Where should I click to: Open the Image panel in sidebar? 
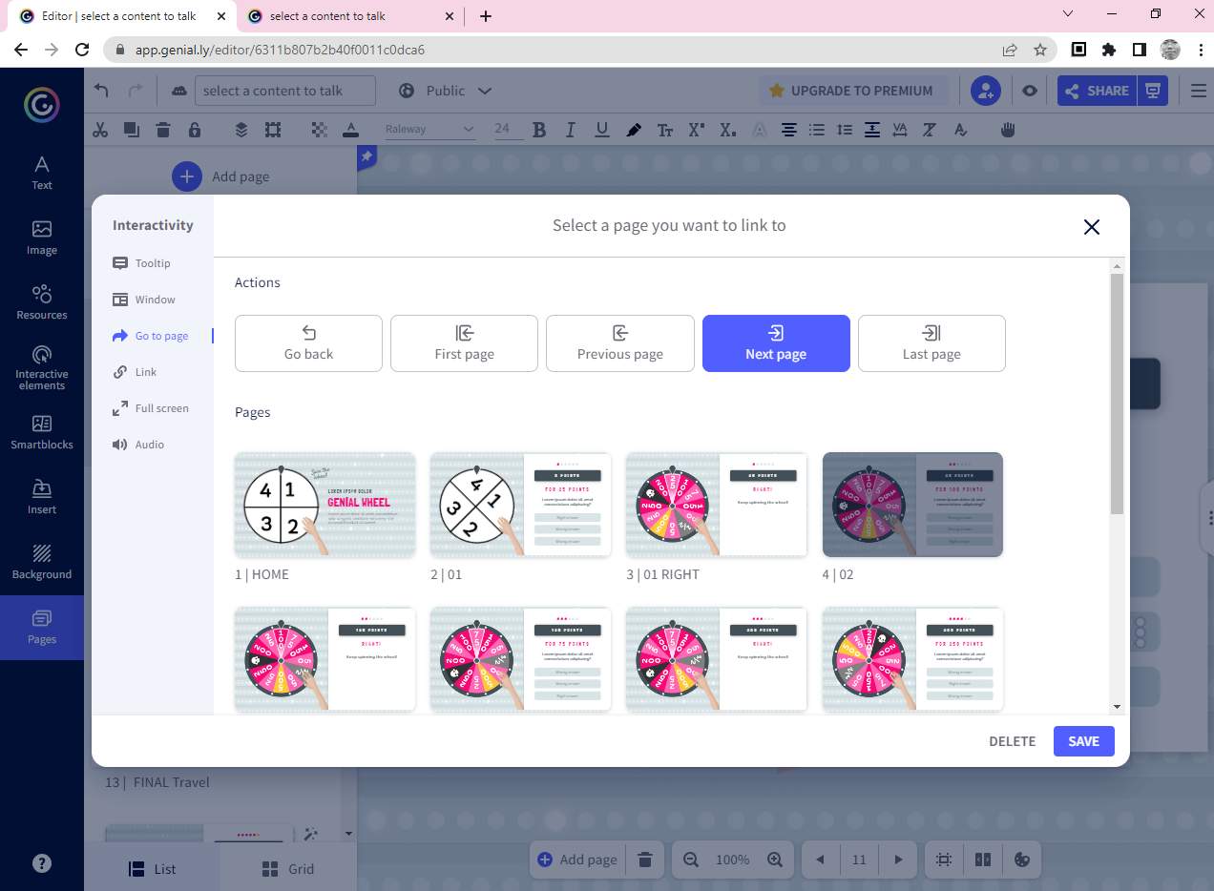[42, 238]
